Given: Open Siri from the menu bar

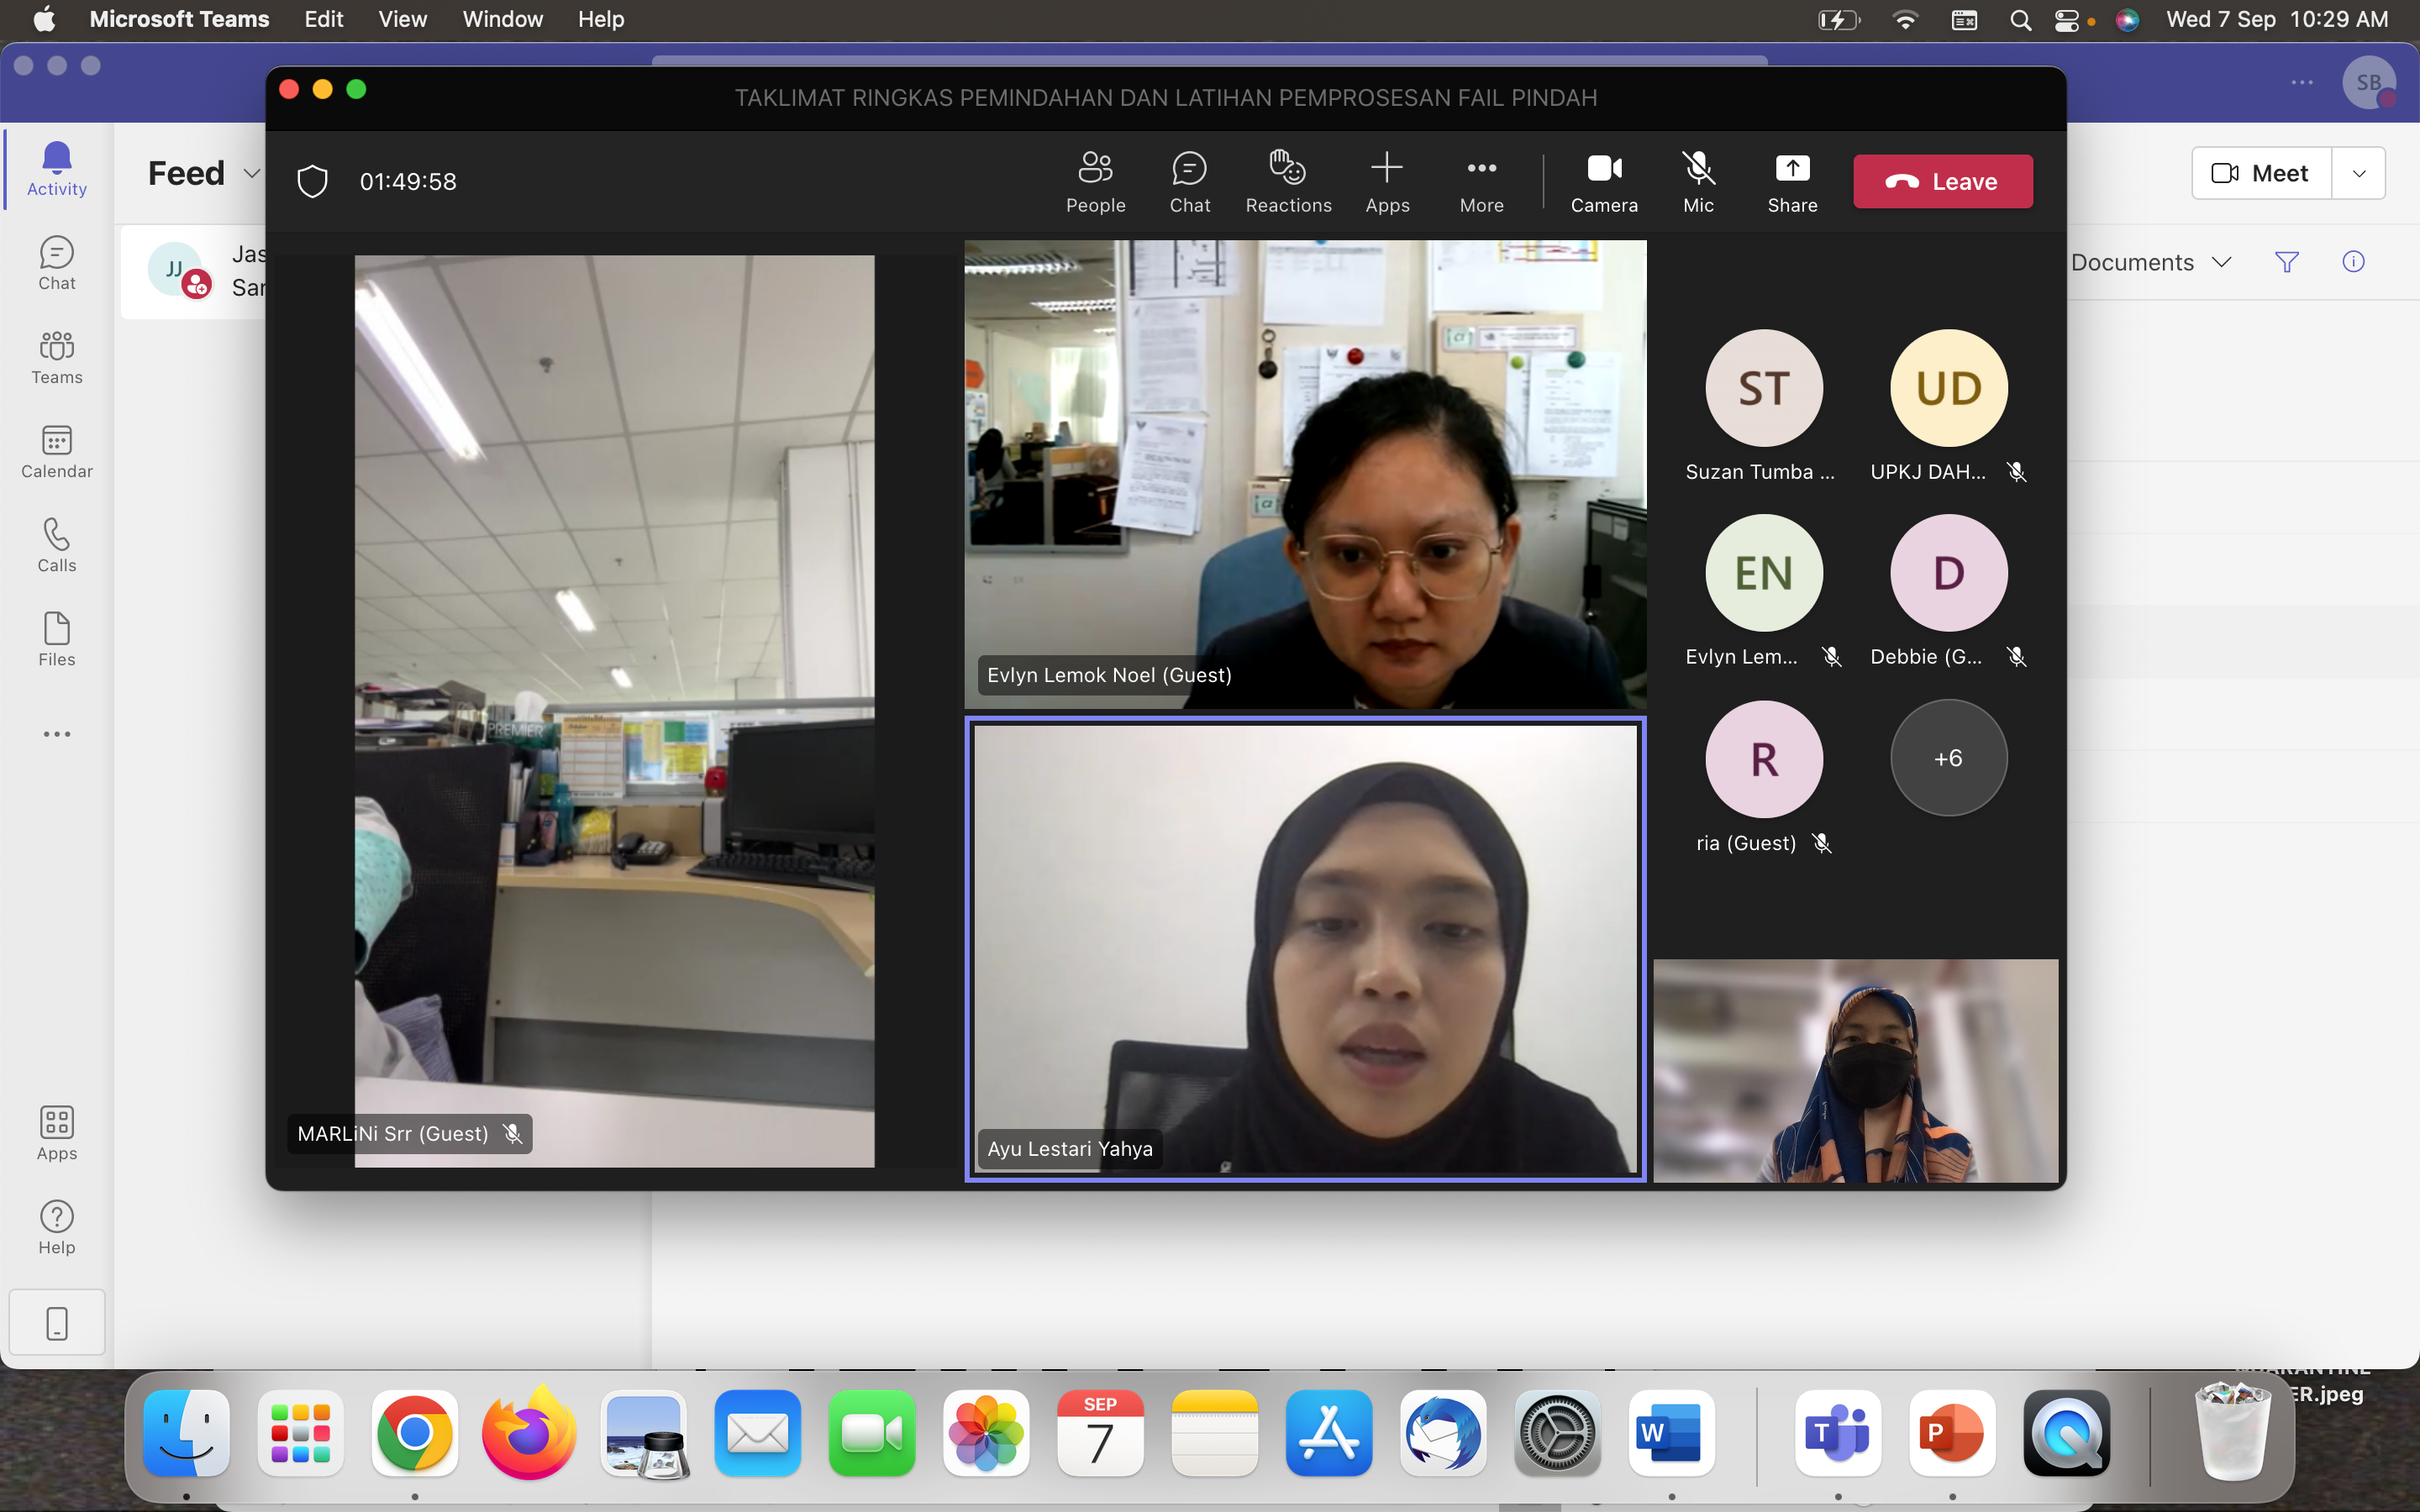Looking at the screenshot, I should 2128,20.
